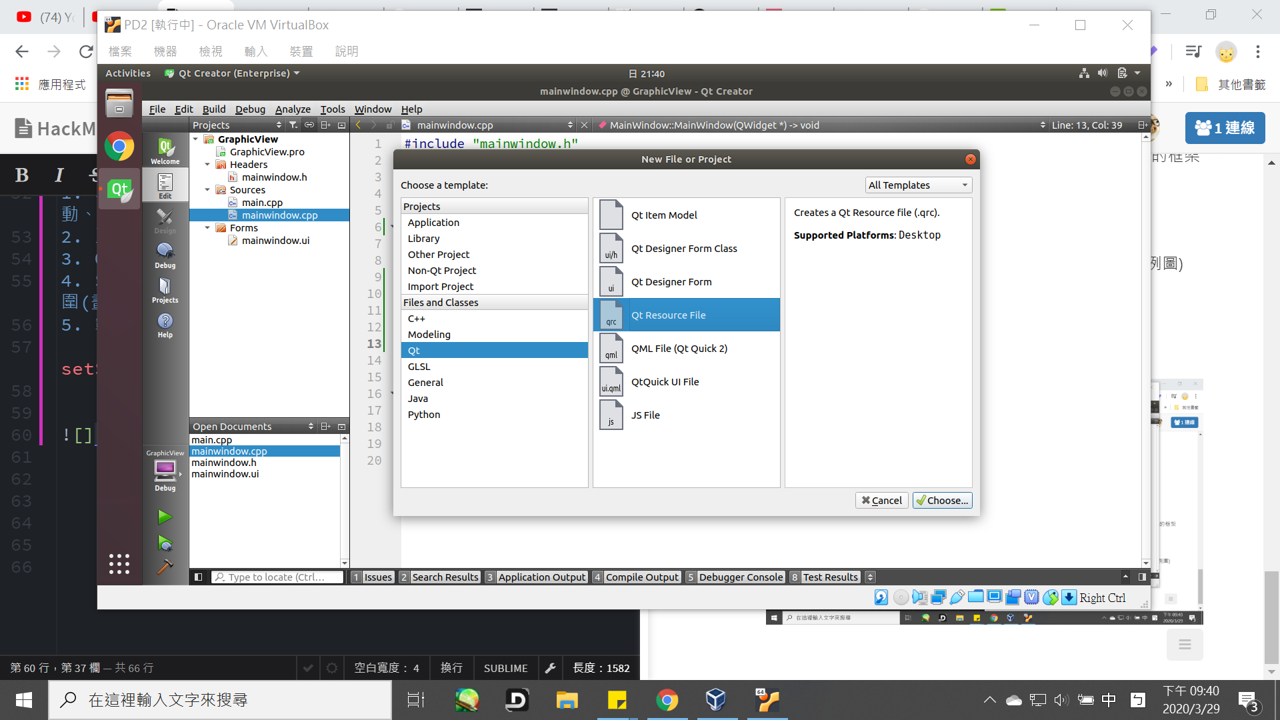The height and width of the screenshot is (720, 1280).
Task: Click the filter tree icon in Projects pane
Action: [293, 125]
